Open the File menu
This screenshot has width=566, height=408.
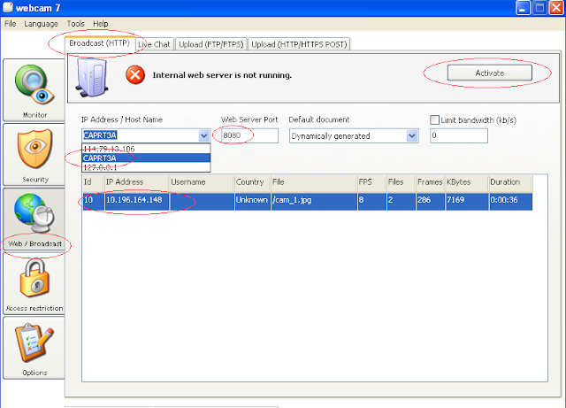[10, 24]
